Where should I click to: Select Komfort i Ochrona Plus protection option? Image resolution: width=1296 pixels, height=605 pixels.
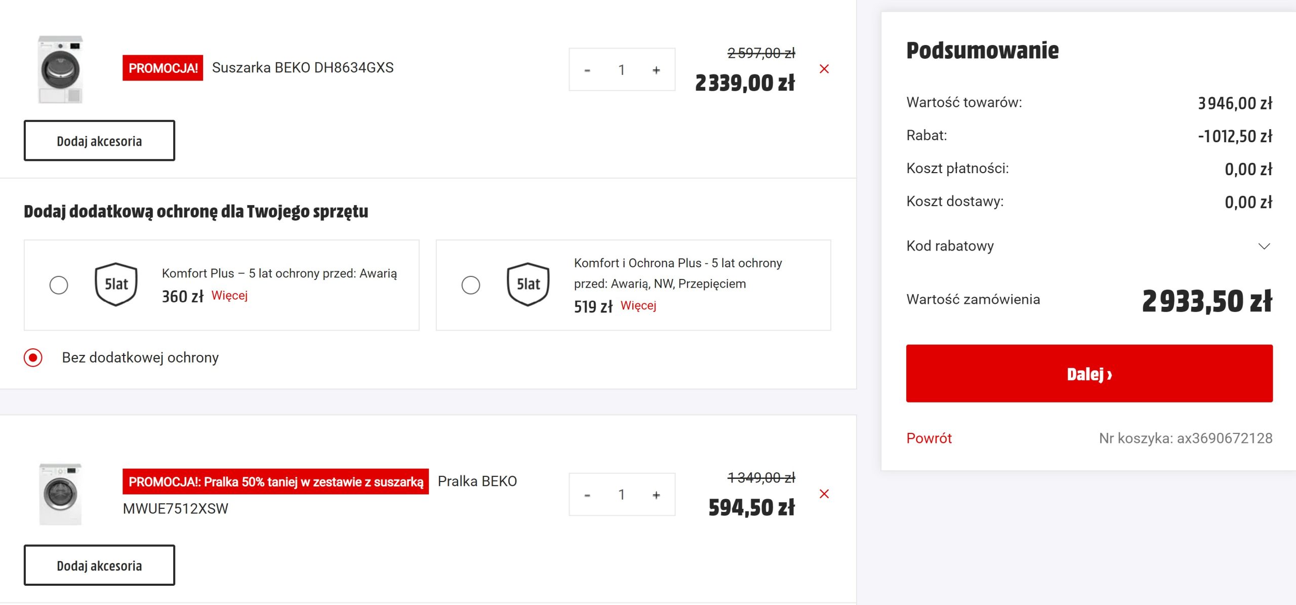471,285
